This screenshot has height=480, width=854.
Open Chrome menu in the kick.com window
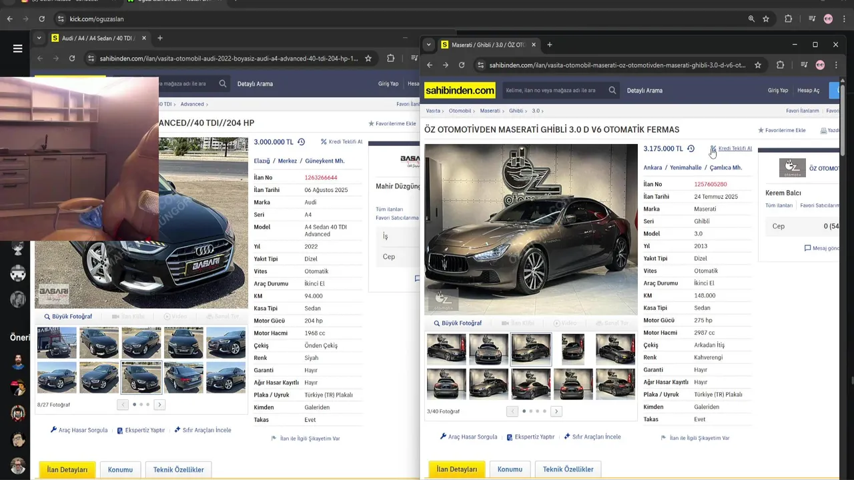pyautogui.click(x=843, y=19)
